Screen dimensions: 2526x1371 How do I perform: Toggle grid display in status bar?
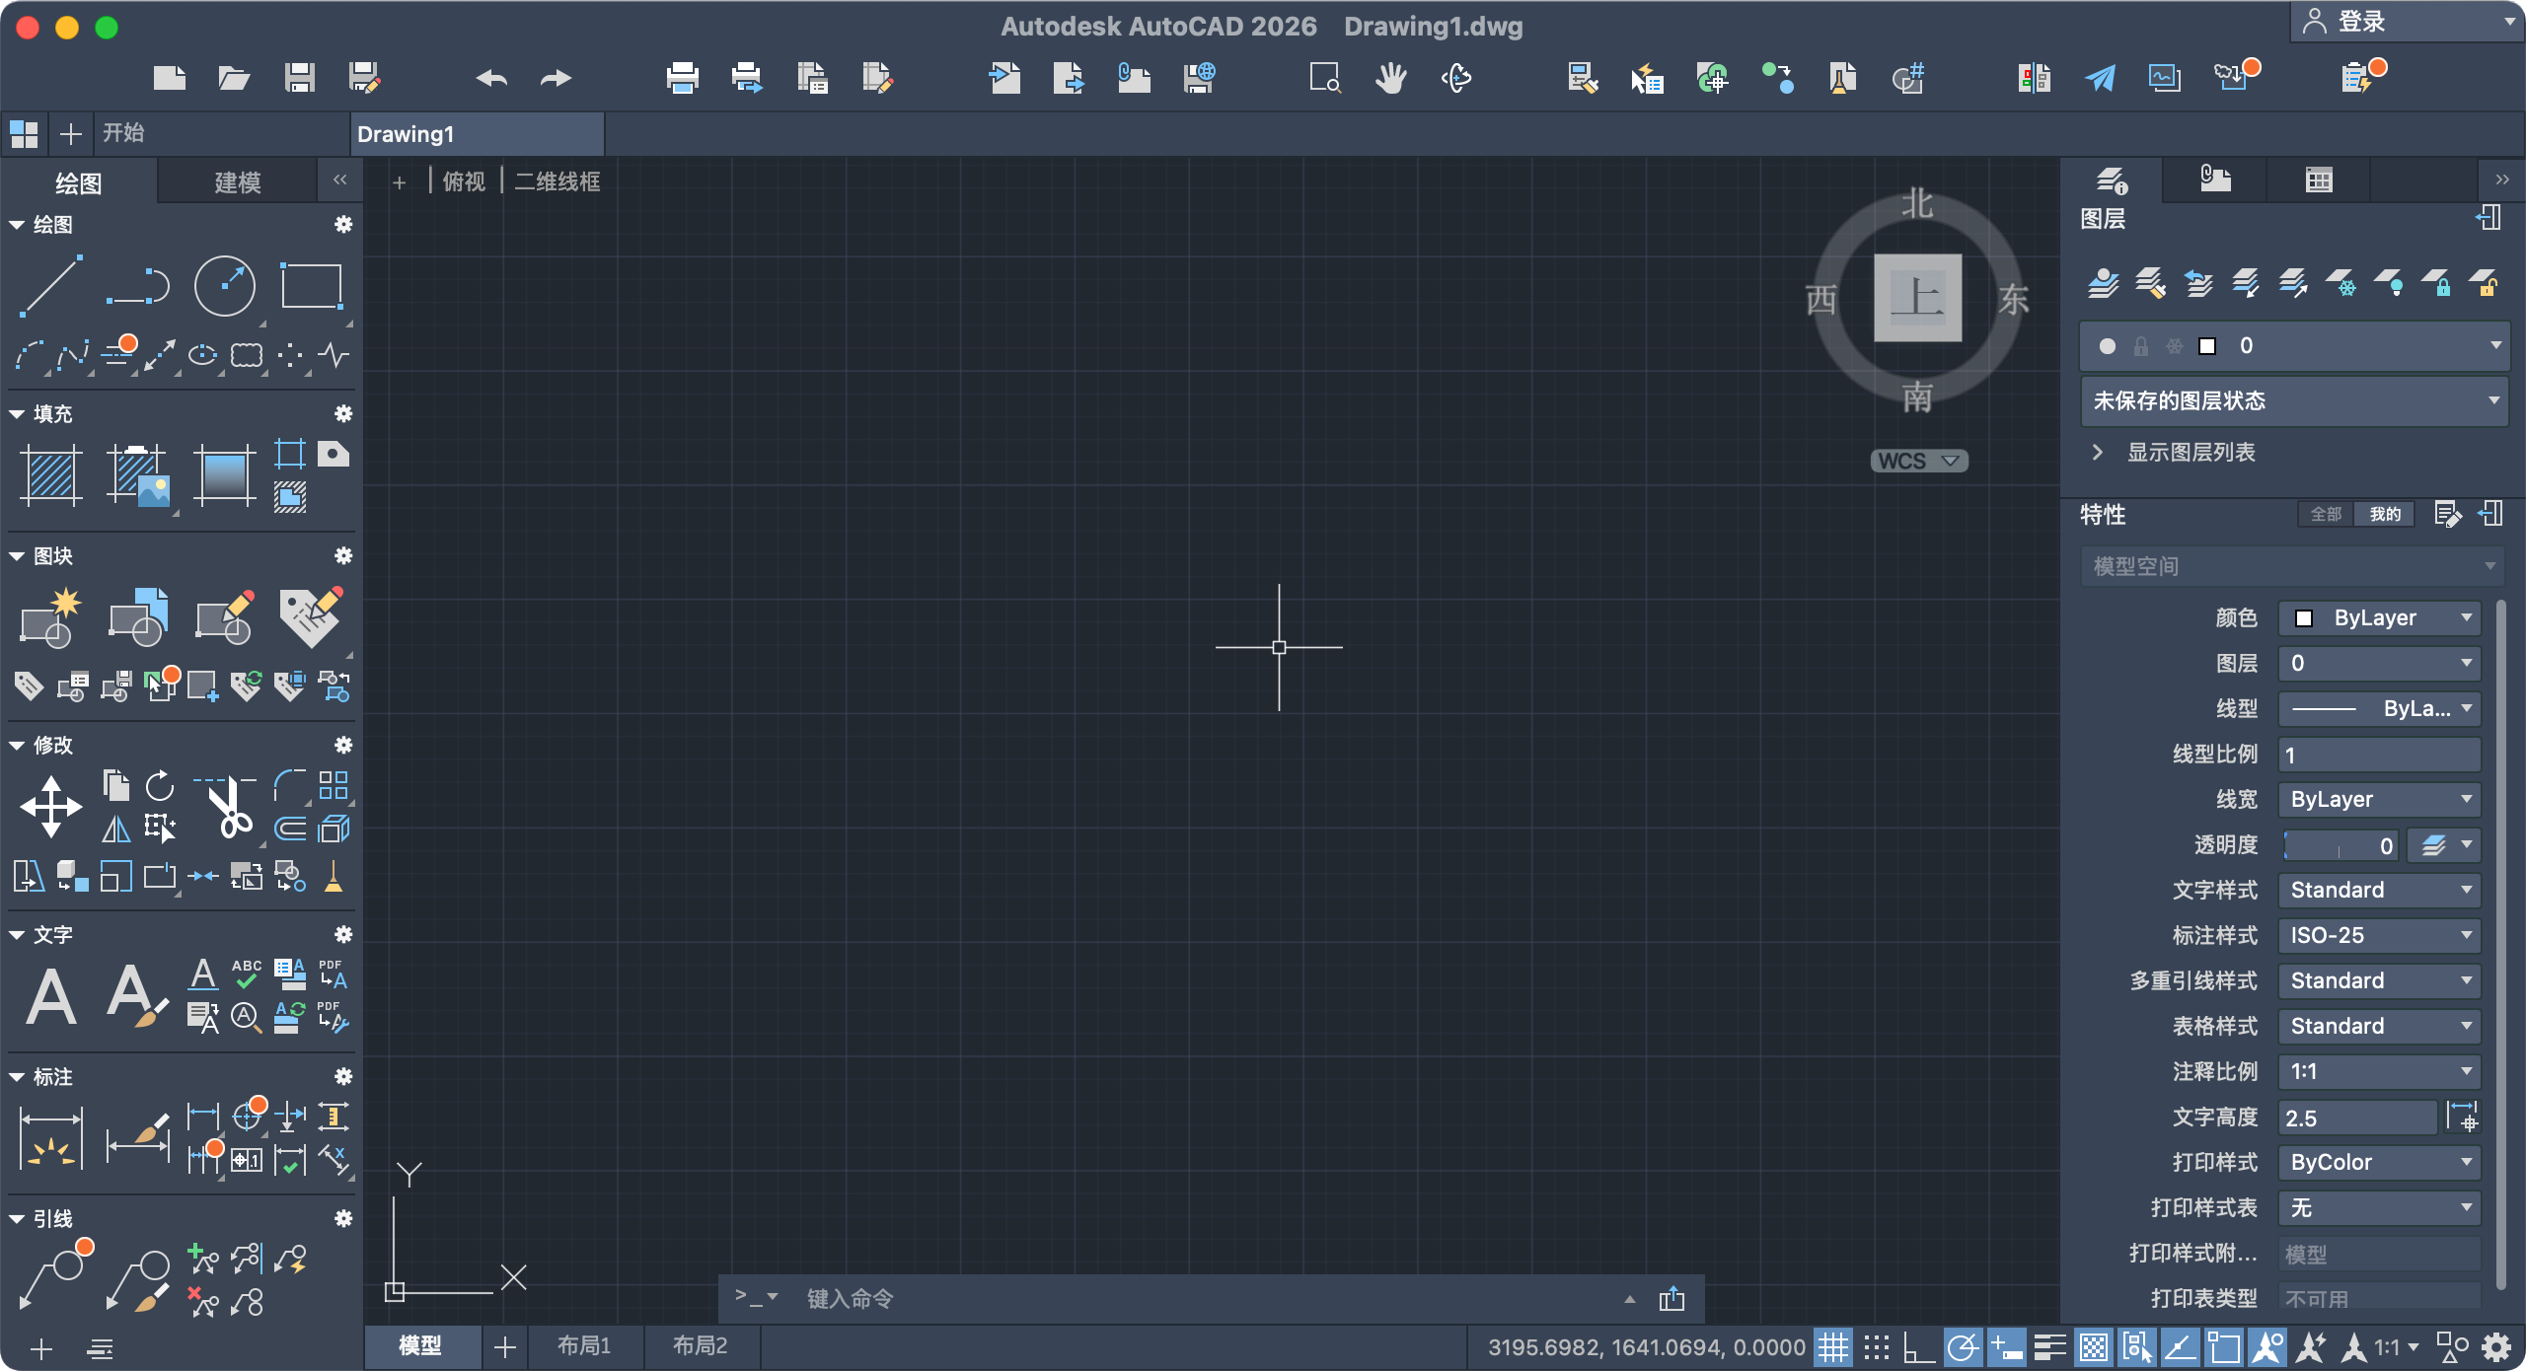pos(1832,1346)
